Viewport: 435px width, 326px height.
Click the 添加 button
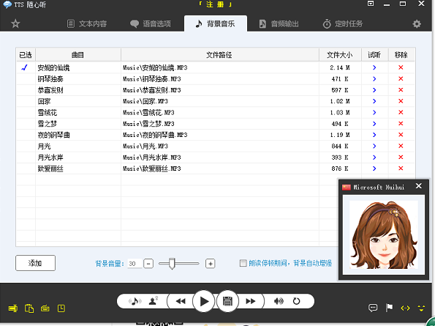coord(36,263)
